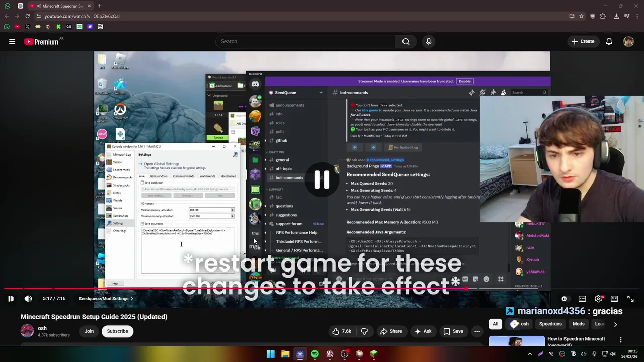Open the YouTube guide hamburger menu

click(x=12, y=42)
